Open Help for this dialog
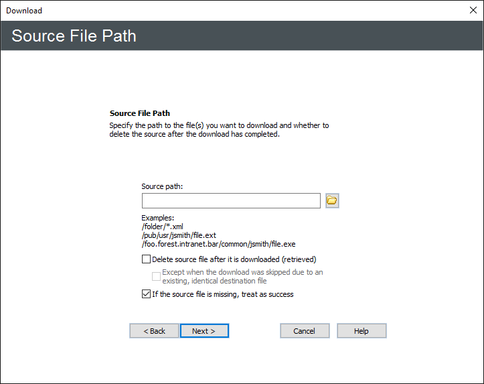 coord(361,331)
